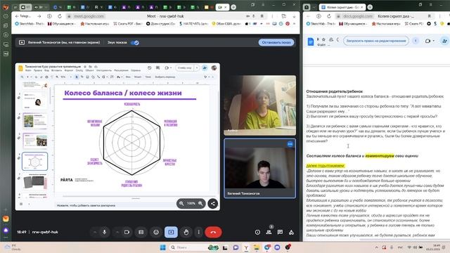Select the "Копия скрипт диа" Docs tab

342,7
